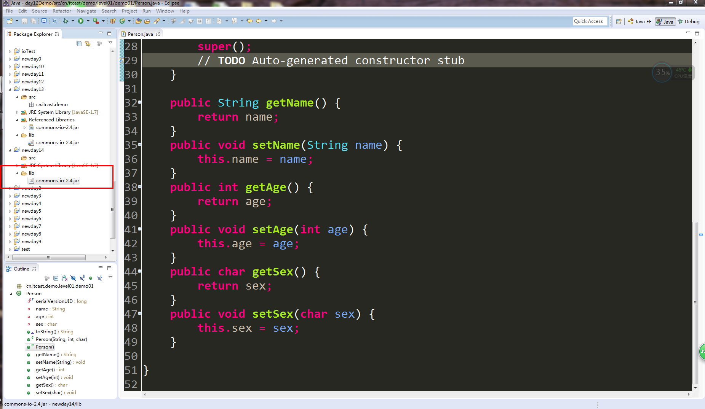Click the monitor console icon in toolbar
The height and width of the screenshot is (409, 705).
(44, 21)
